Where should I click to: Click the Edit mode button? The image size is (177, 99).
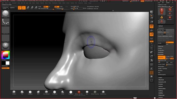(x=20, y=8)
